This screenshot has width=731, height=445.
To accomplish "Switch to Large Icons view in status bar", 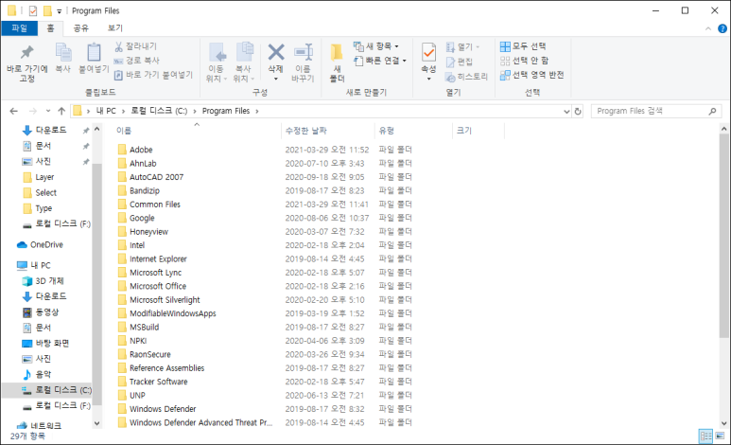I will coord(721,436).
